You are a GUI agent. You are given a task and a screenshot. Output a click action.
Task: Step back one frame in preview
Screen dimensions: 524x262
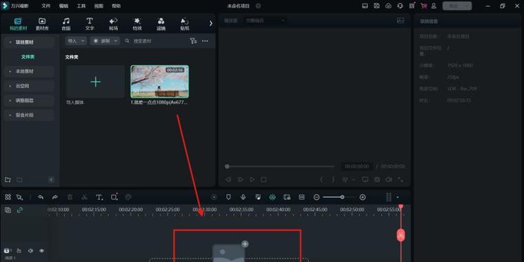(x=228, y=179)
